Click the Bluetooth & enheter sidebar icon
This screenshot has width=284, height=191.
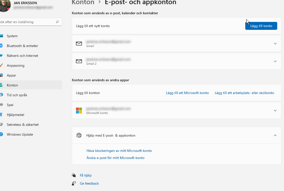coord(1,46)
